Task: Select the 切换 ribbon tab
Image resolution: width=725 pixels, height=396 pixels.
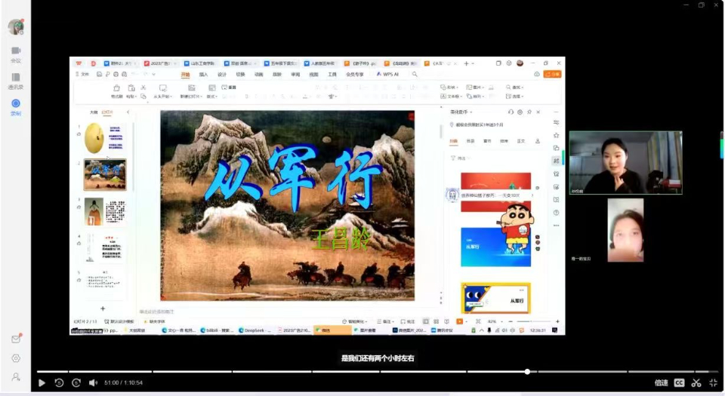Action: click(x=240, y=75)
